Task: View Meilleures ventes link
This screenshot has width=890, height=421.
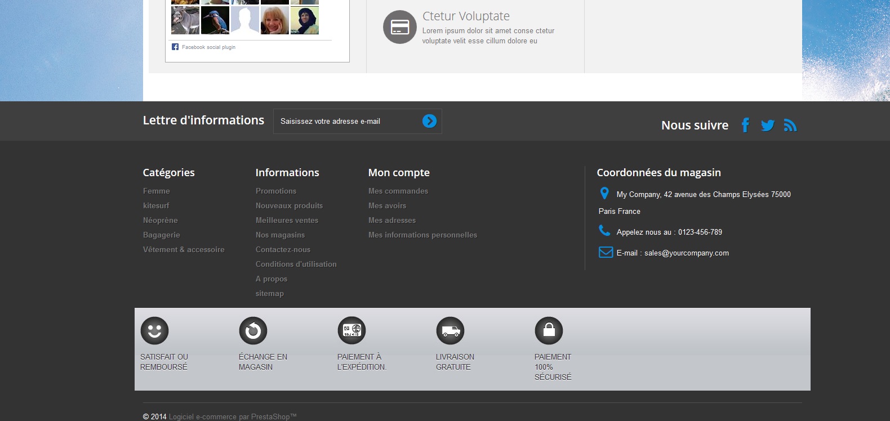Action: 287,220
